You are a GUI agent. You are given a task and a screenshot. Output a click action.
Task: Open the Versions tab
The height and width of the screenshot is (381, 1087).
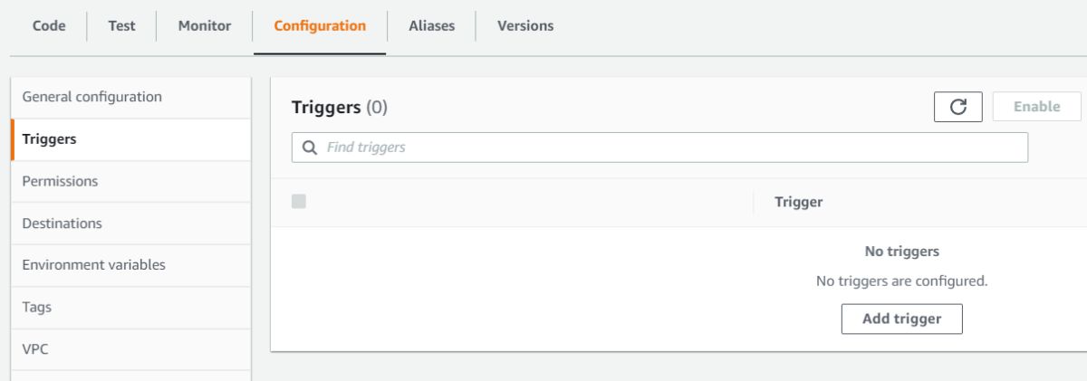point(525,25)
